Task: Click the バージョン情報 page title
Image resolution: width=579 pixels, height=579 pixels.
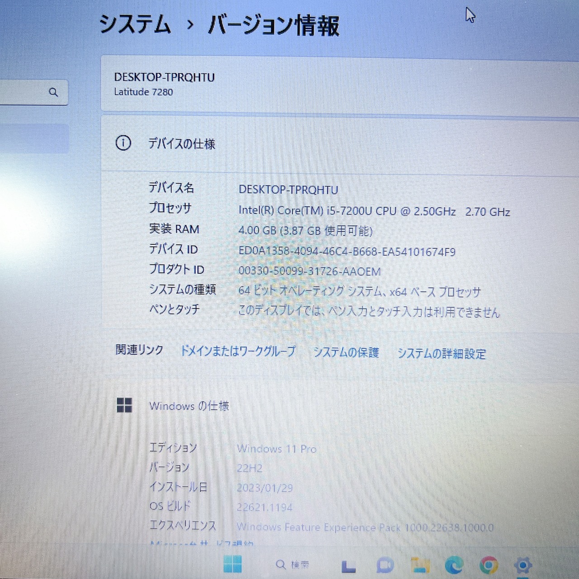Action: (273, 25)
